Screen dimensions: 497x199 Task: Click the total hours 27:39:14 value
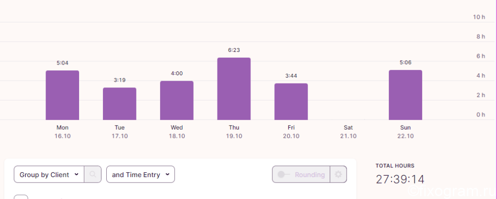400,180
